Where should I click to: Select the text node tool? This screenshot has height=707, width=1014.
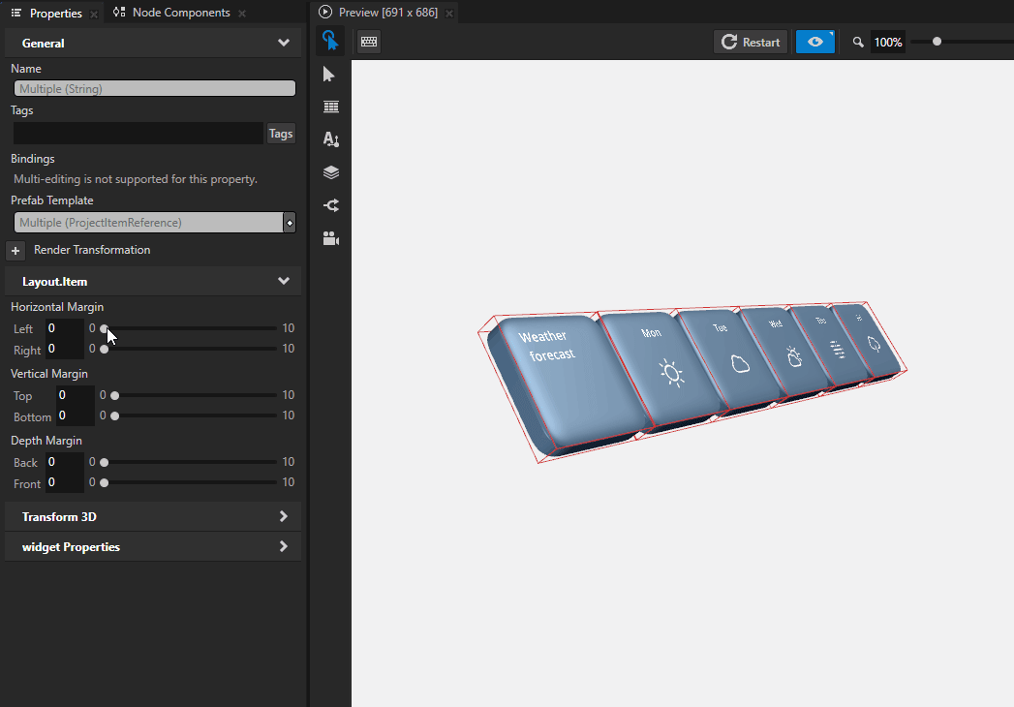coord(330,139)
